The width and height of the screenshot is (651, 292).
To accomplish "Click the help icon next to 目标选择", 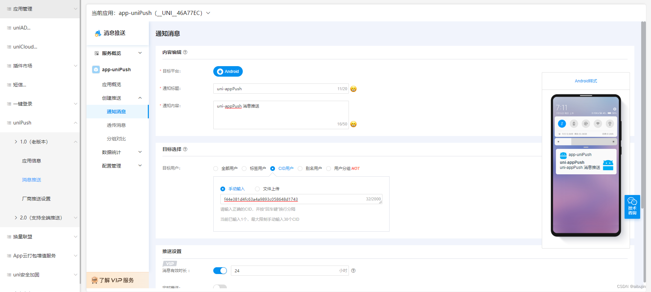I will (x=185, y=149).
